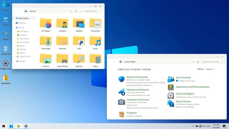Open the Network and Internet link
Image resolution: width=229 pixels, height=129 pixels.
click(x=138, y=90)
